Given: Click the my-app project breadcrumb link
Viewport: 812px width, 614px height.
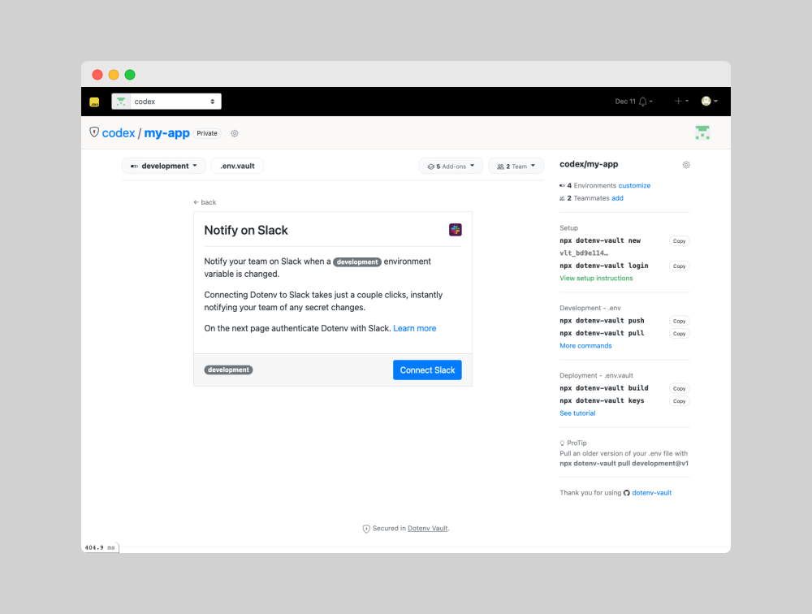Looking at the screenshot, I should (x=166, y=133).
